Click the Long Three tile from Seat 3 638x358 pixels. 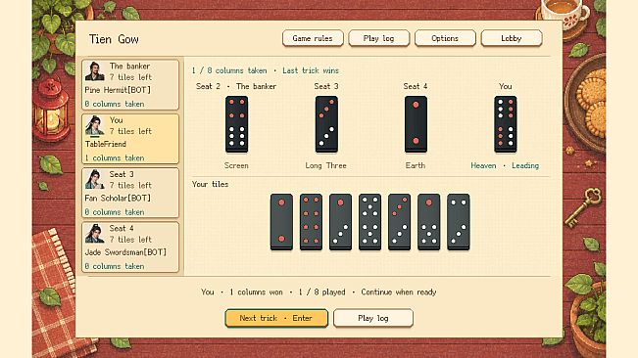326,124
